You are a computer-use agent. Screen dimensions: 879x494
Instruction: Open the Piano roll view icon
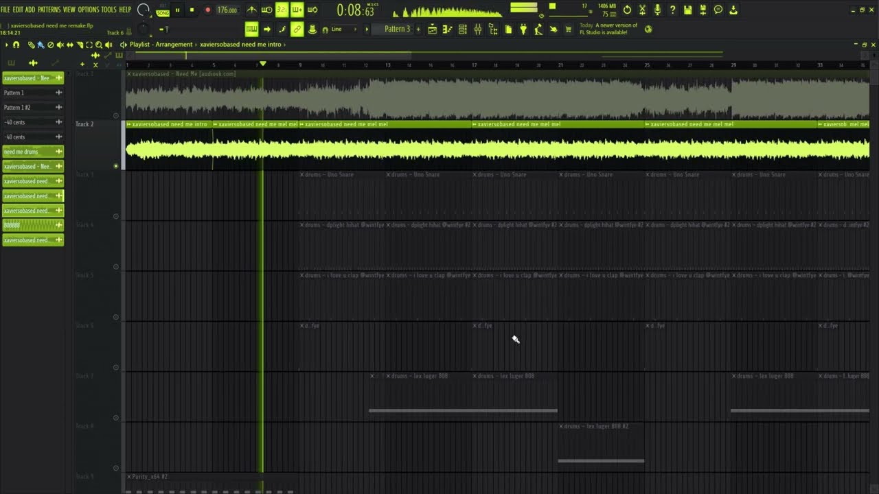(447, 29)
